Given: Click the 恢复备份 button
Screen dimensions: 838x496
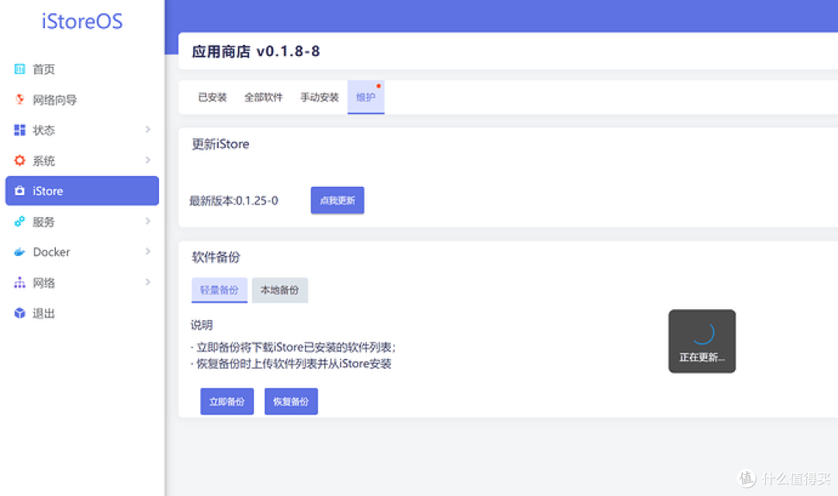Looking at the screenshot, I should coord(291,401).
